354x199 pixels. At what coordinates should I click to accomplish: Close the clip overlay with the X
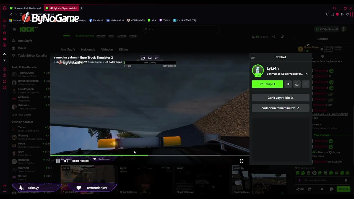click(x=308, y=45)
